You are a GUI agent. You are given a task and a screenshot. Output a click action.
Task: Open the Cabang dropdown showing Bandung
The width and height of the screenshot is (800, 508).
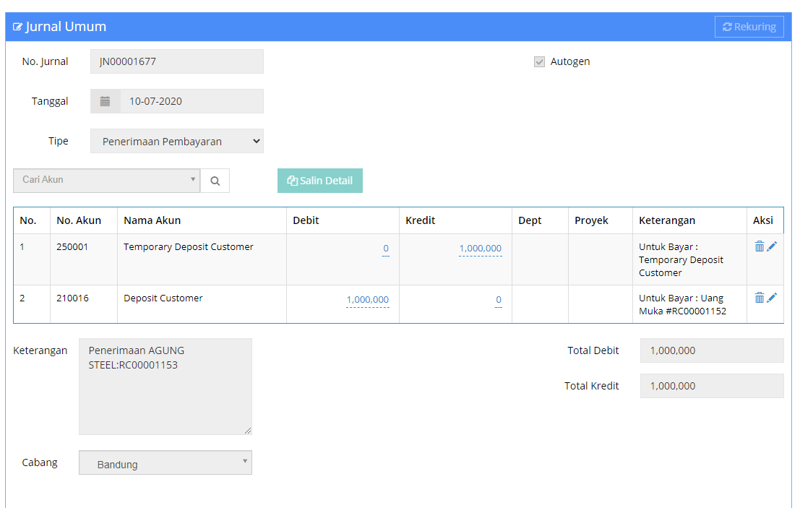(x=165, y=462)
